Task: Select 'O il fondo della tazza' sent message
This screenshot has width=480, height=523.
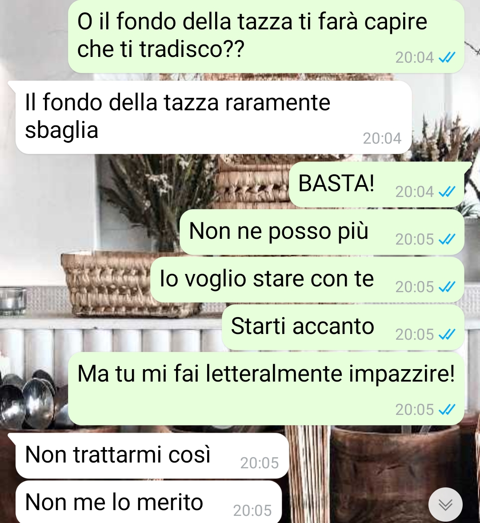Action: [266, 36]
